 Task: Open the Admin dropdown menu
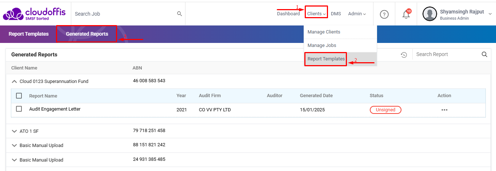coord(357,14)
